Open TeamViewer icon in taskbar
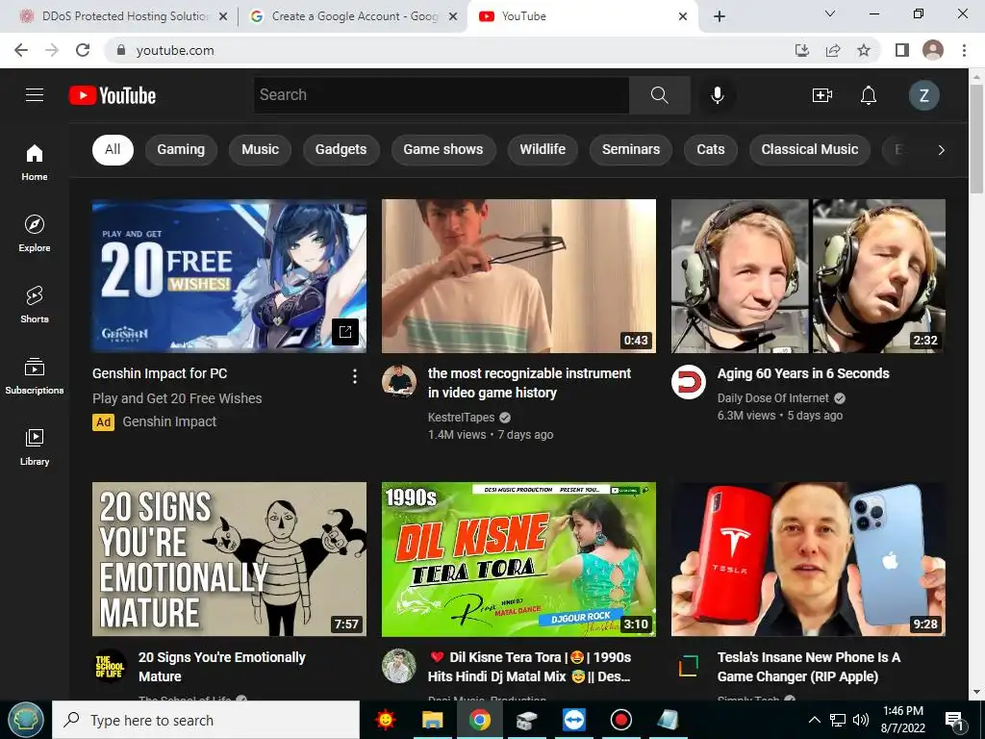Viewport: 985px width, 739px height. click(574, 720)
